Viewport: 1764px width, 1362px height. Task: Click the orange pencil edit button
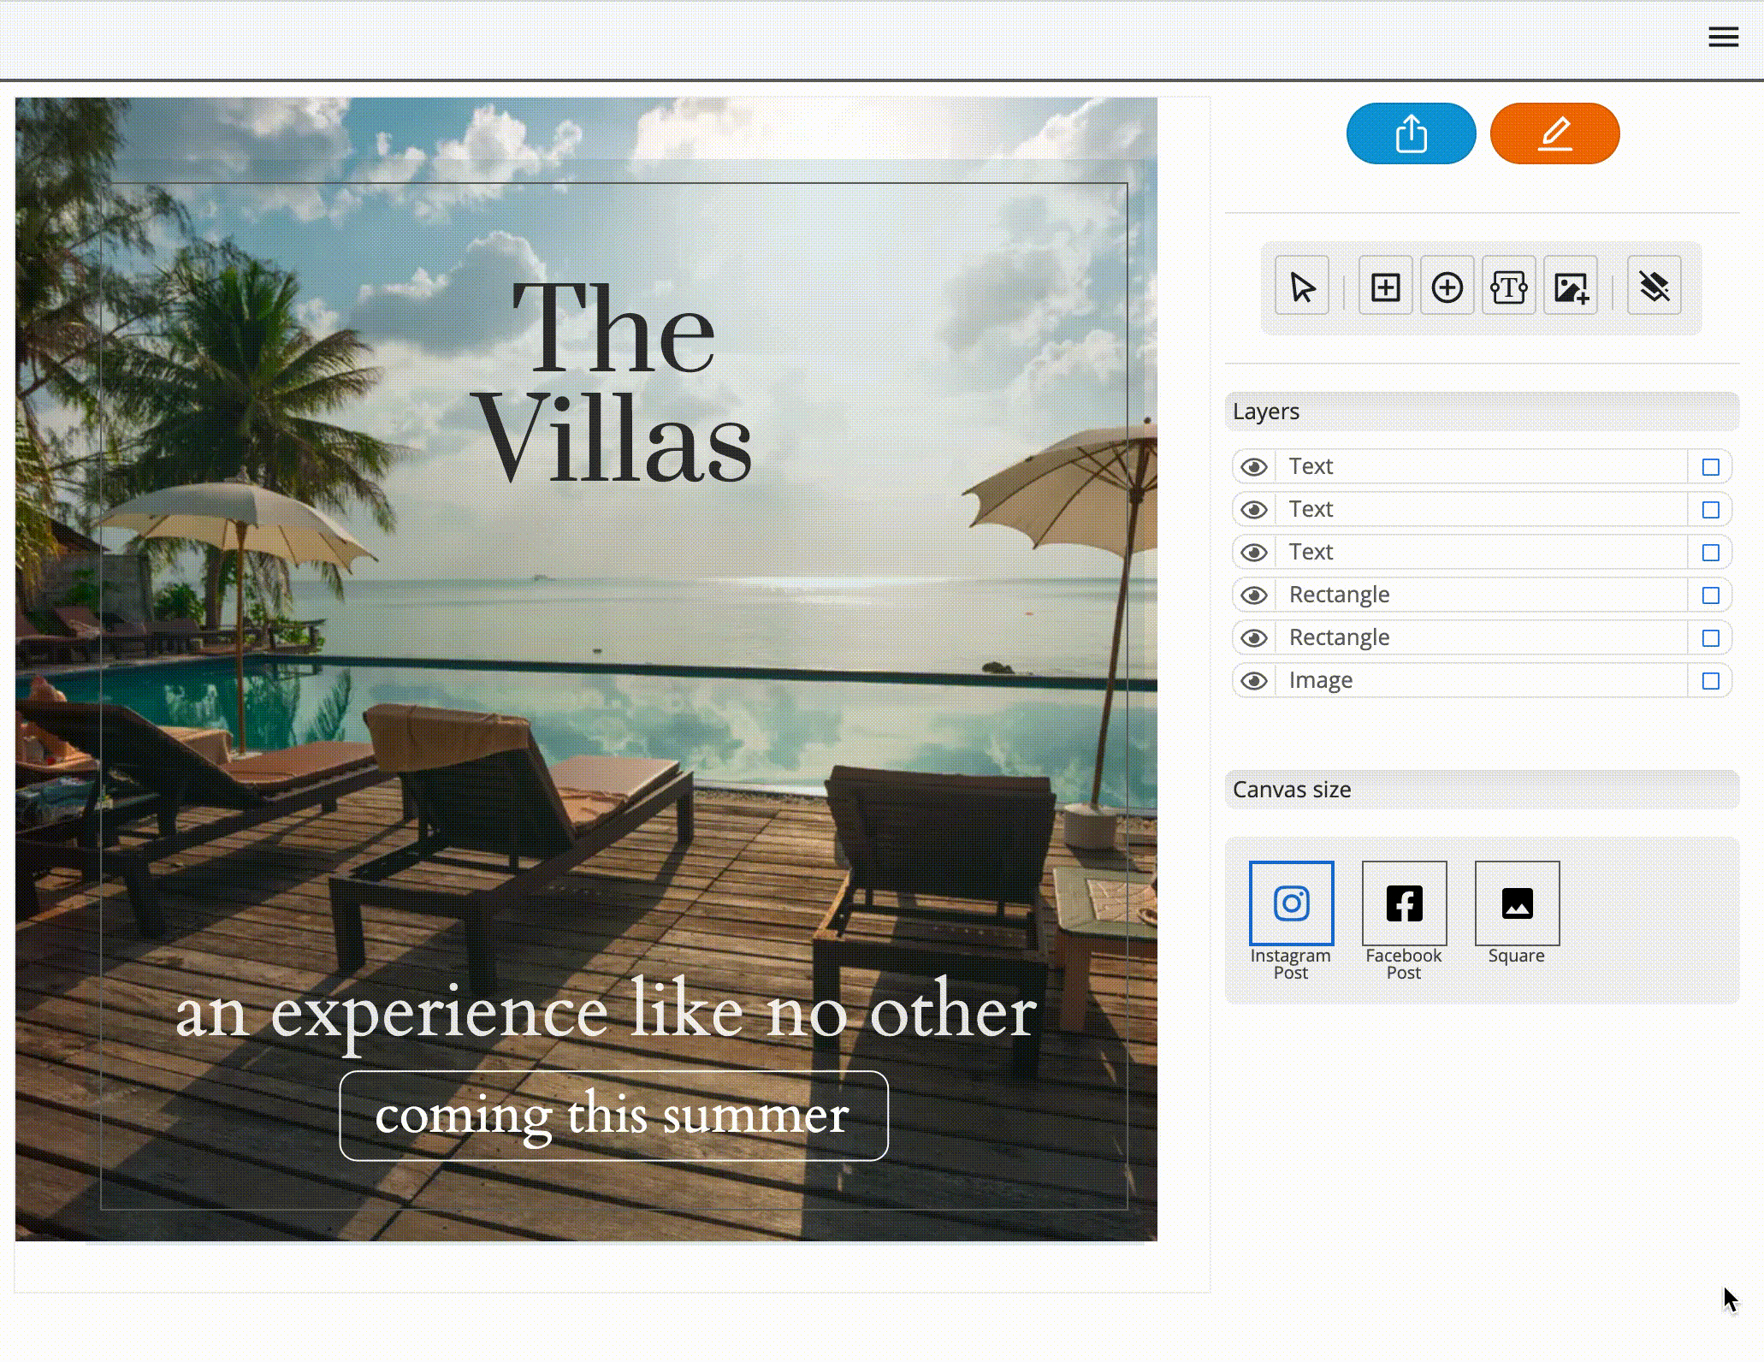tap(1554, 133)
